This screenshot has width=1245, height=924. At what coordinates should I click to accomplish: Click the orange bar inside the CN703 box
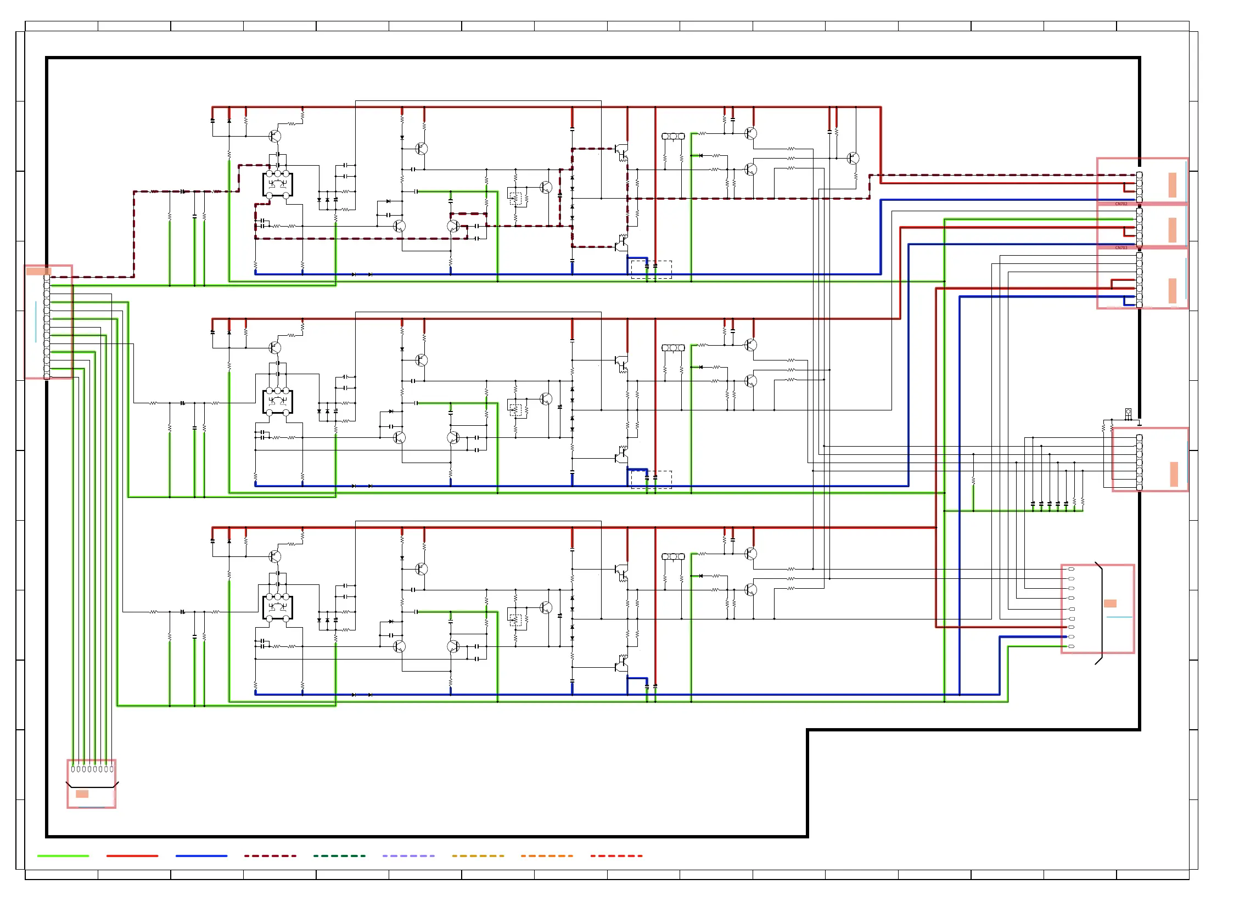[1172, 290]
